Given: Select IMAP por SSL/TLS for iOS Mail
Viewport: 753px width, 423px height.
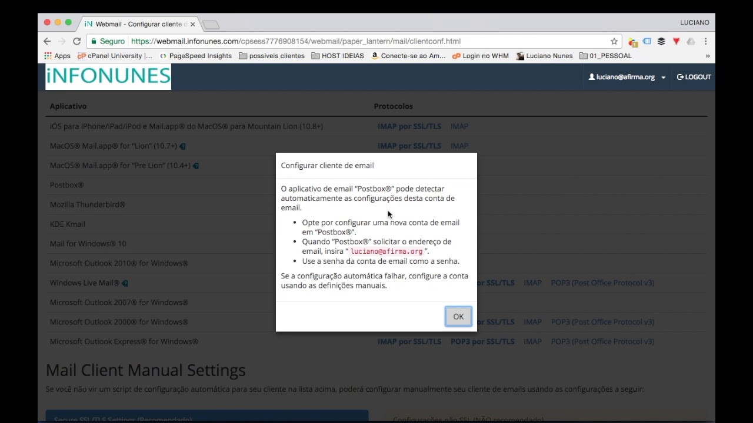Looking at the screenshot, I should point(409,126).
